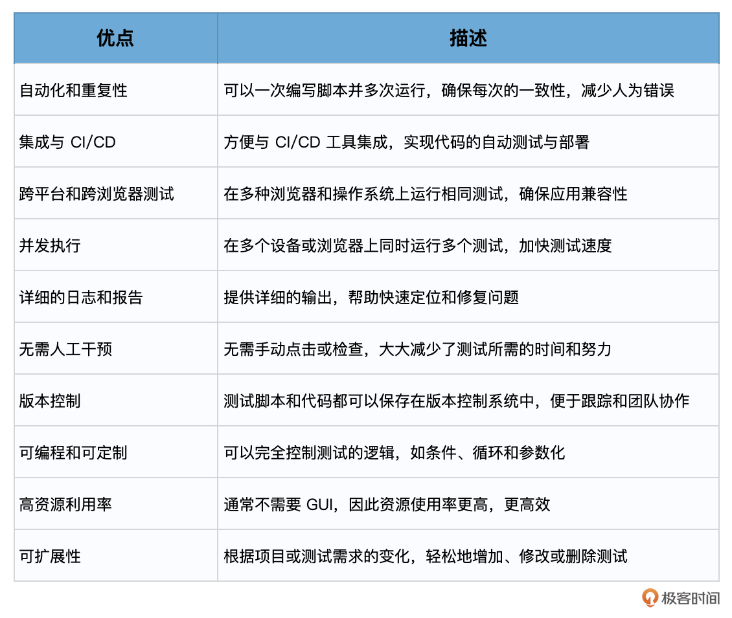Click the description starting with 根据项目或测试需求
The height and width of the screenshot is (618, 732).
pos(425,556)
